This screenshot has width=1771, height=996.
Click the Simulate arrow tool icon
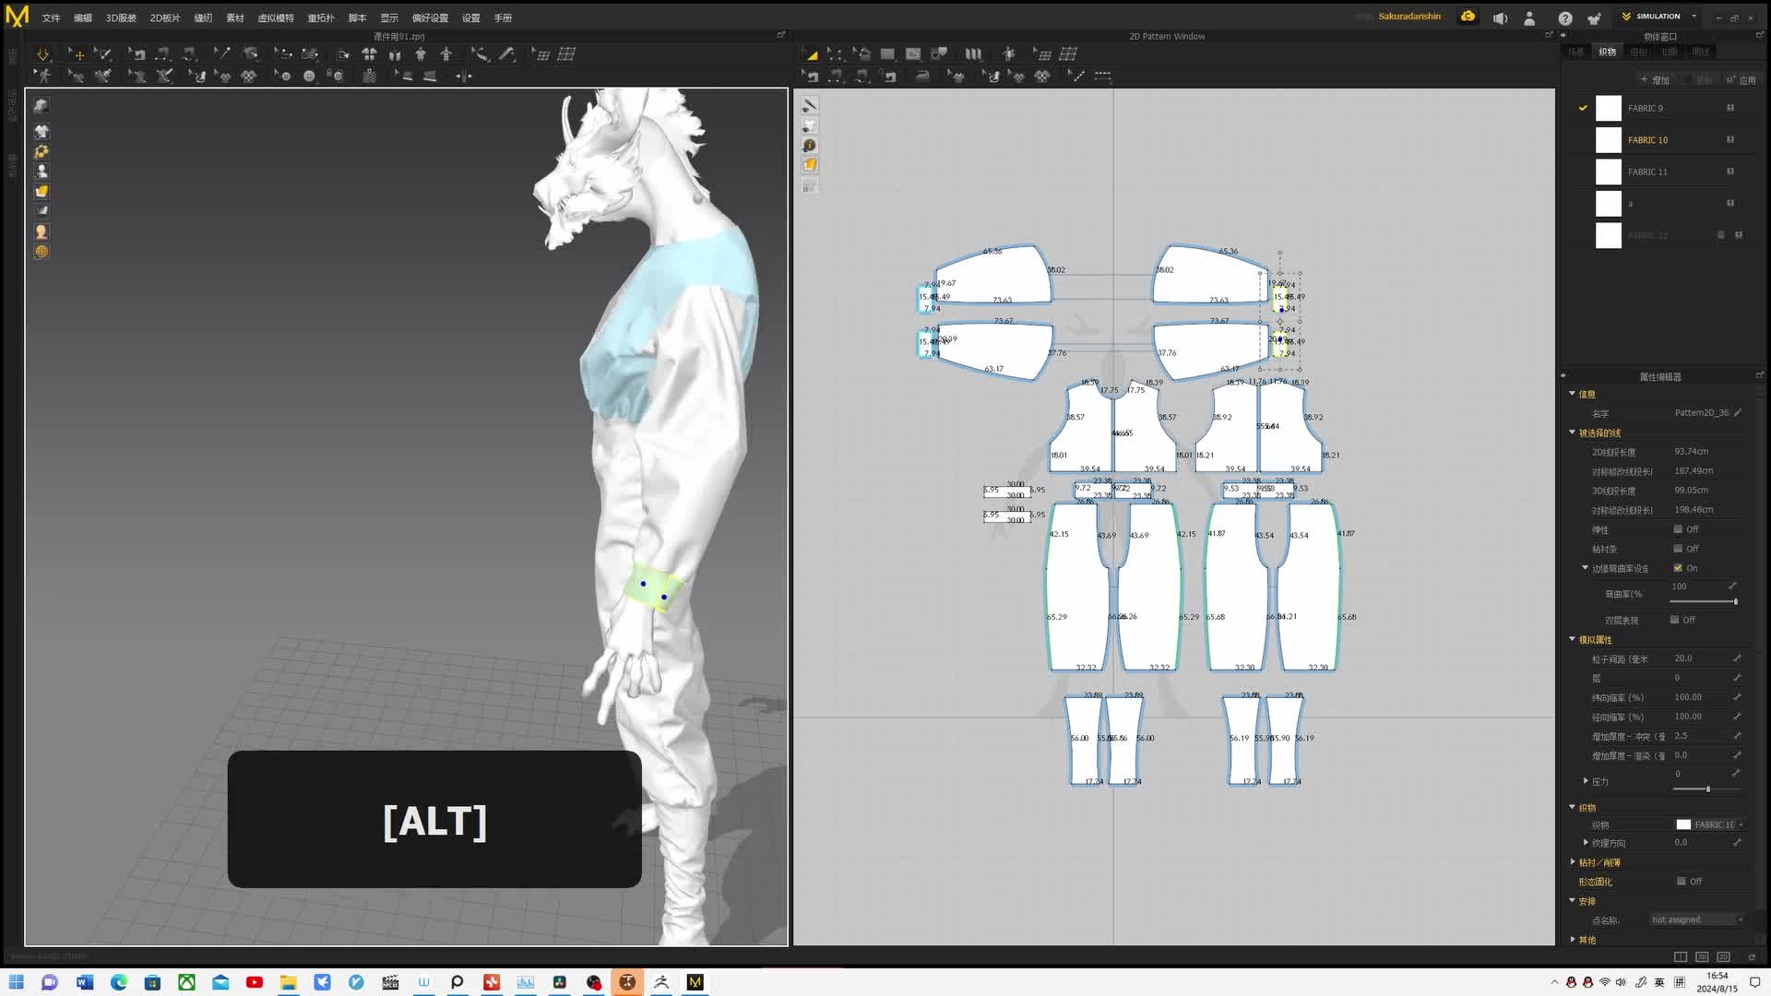coord(42,54)
